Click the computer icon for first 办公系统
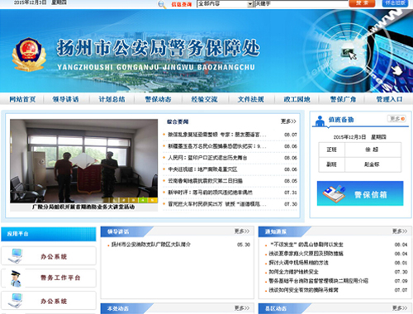 click(x=16, y=256)
